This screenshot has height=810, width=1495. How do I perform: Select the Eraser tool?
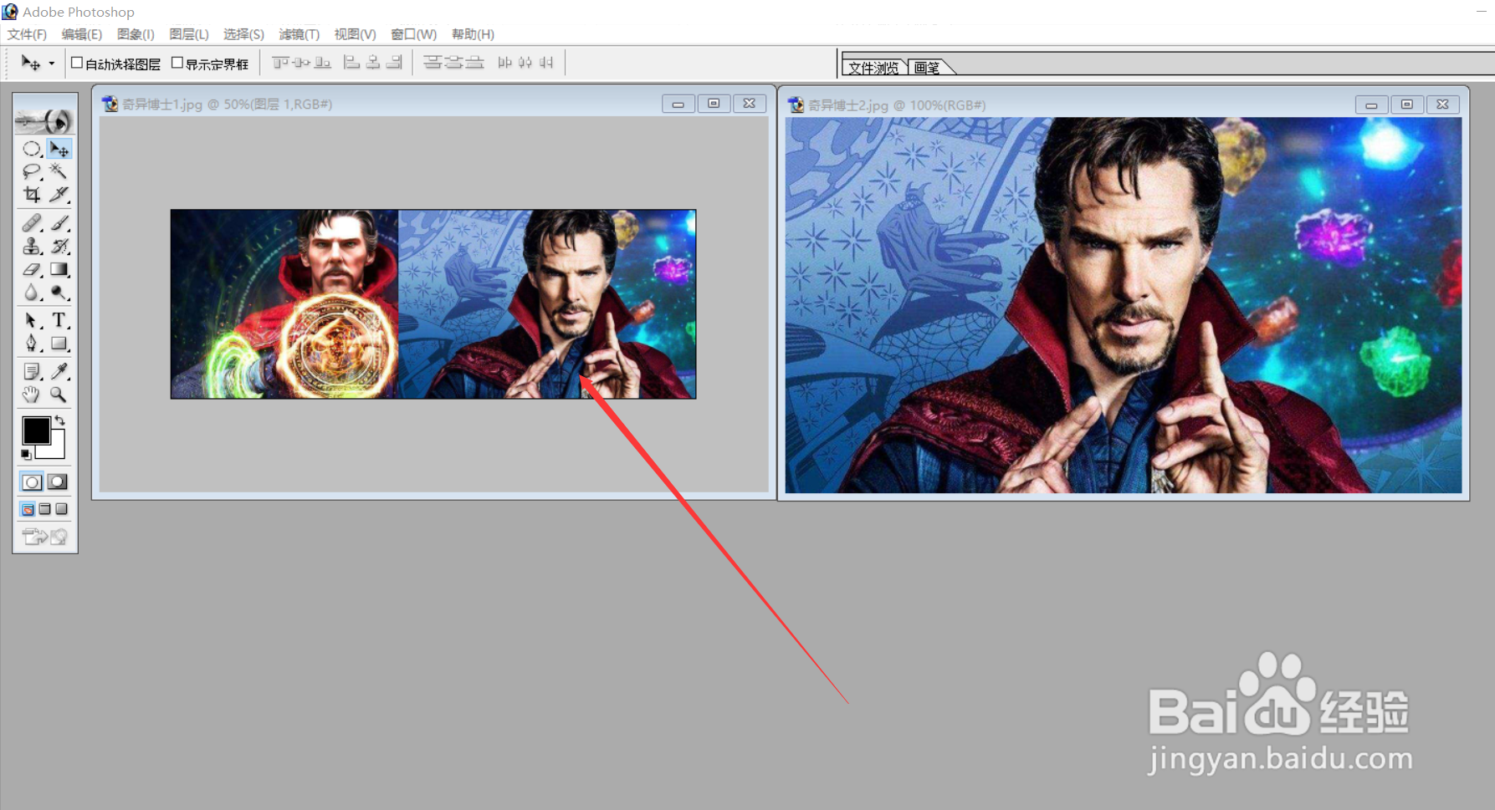tap(32, 270)
